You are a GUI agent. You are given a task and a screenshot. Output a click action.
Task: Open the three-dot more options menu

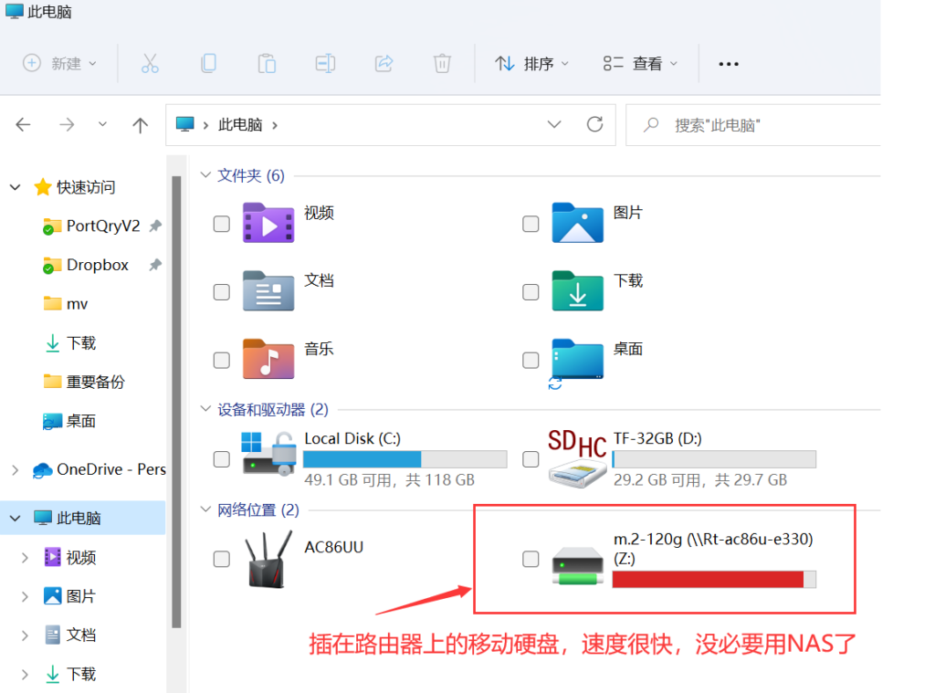tap(728, 63)
